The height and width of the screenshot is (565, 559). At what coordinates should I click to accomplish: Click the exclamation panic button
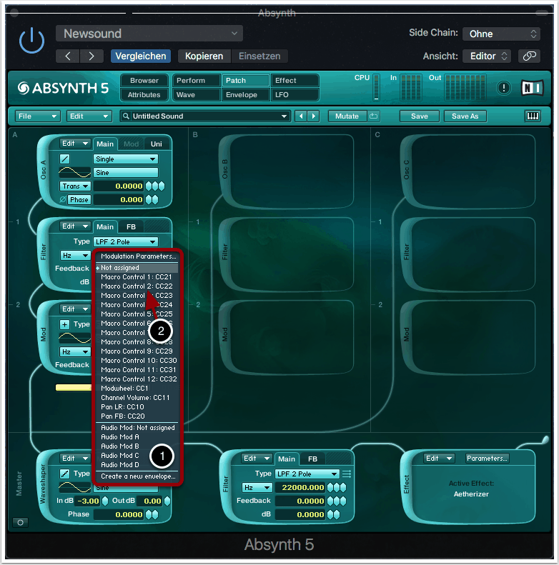click(504, 88)
